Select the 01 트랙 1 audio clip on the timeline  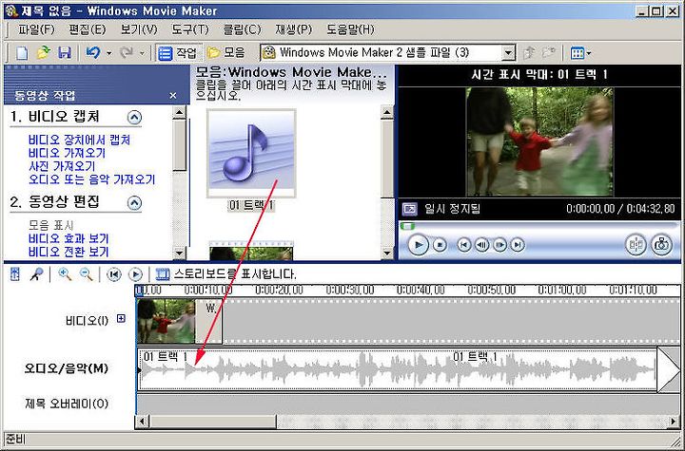(397, 369)
